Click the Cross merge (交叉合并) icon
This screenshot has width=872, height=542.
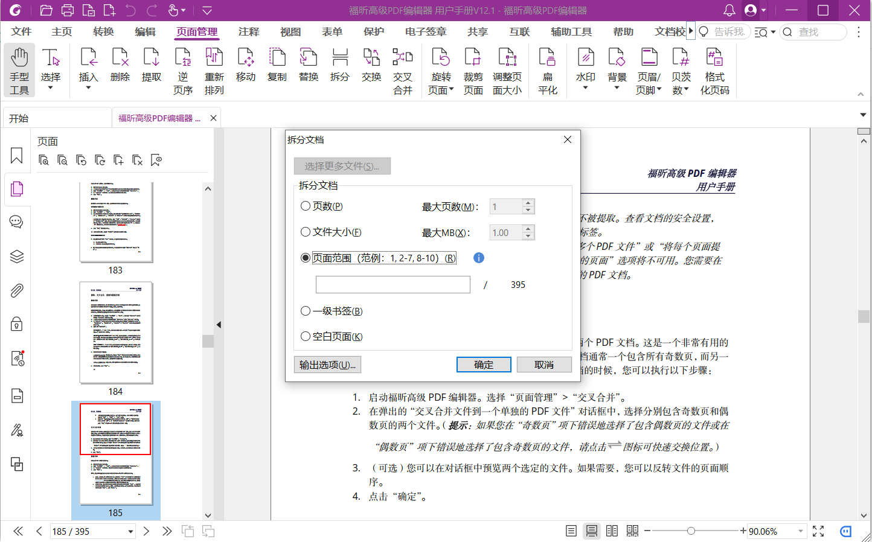coord(403,71)
